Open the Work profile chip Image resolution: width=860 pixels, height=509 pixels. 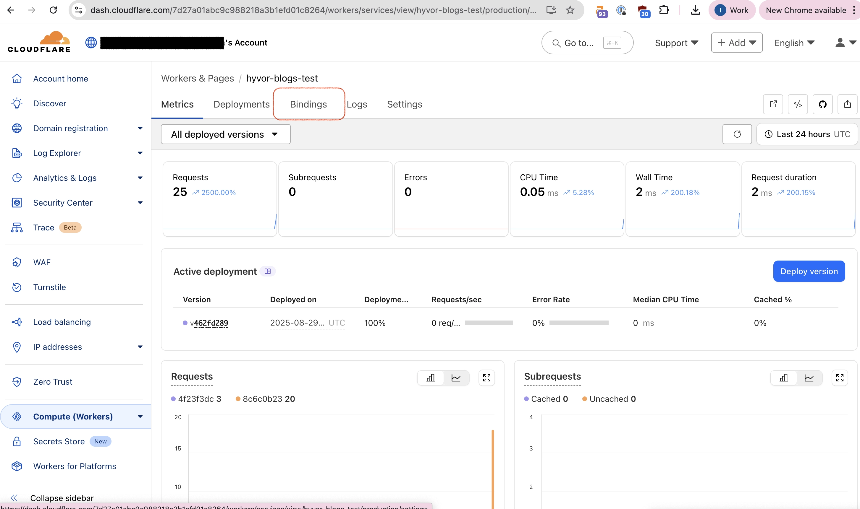pyautogui.click(x=732, y=10)
